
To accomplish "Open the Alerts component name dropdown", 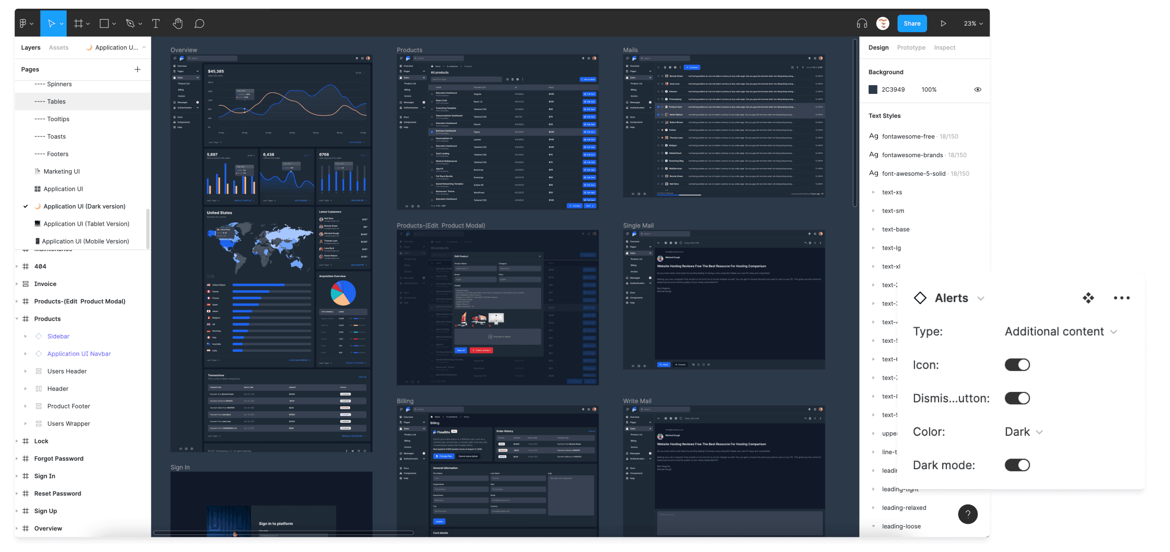I will (981, 298).
